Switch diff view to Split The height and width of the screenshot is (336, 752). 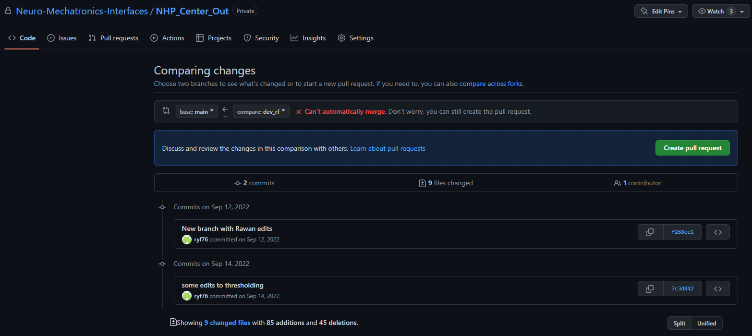(x=679, y=324)
